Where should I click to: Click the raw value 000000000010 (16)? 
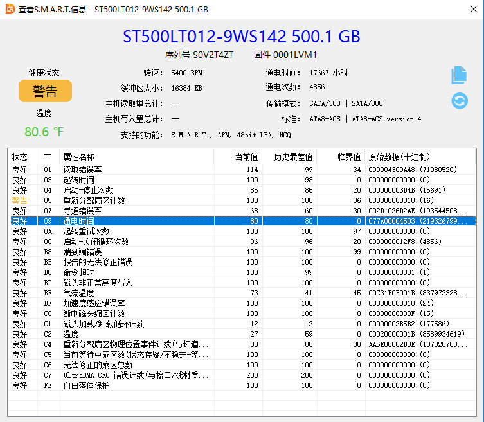[x=401, y=200]
